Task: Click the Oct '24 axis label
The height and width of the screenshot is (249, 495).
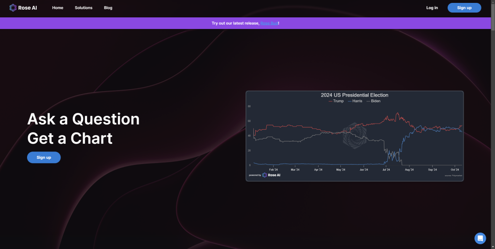Action: (455, 169)
